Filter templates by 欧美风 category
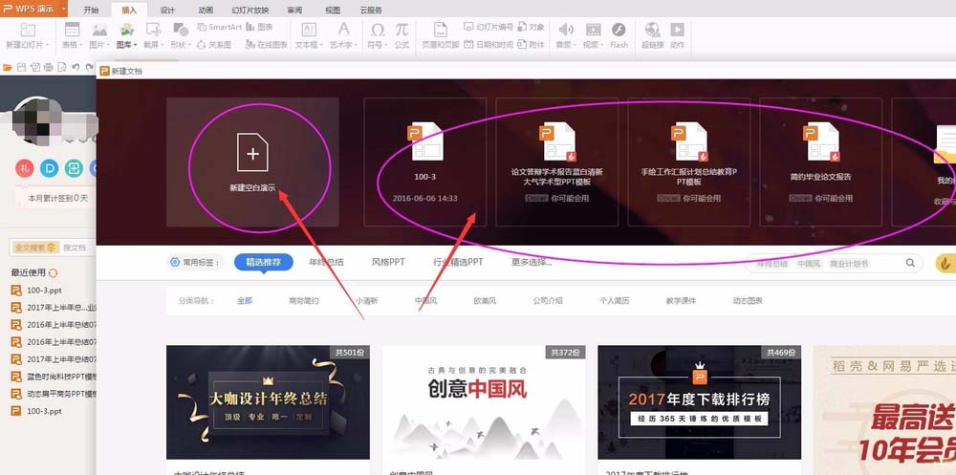 point(486,301)
